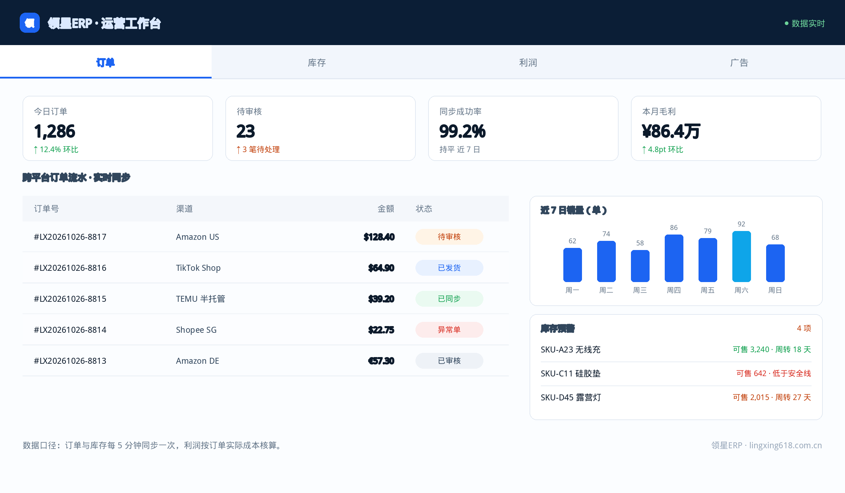Click the TikTok Shop channel cell
845x493 pixels.
point(198,268)
